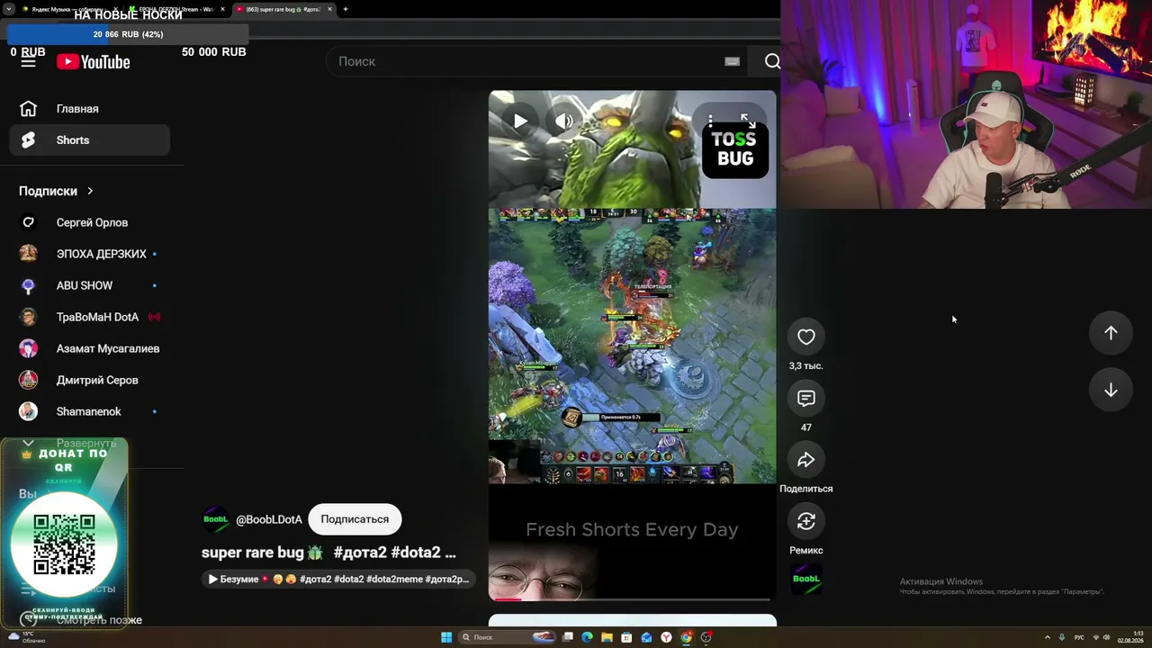
Task: Seek on the Shorts progress bar
Action: coord(632,598)
